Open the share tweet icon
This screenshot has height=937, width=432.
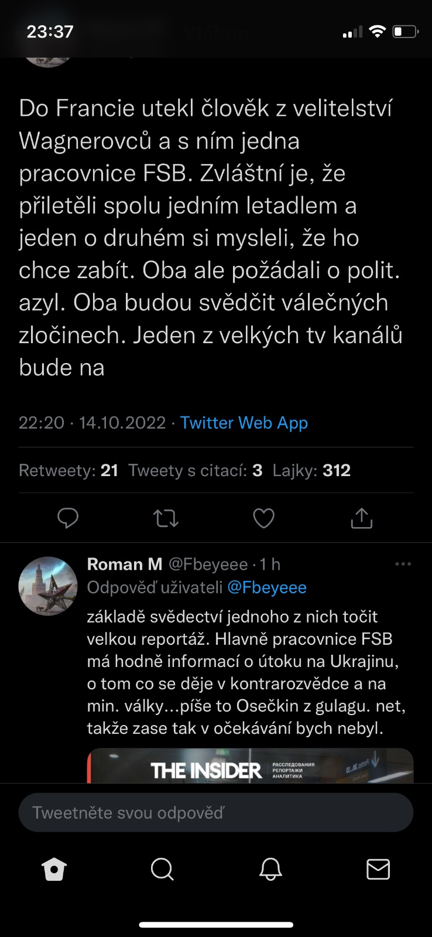pos(361,518)
